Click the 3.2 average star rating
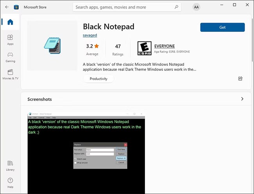Screen dimensions: 254x194 (x=92, y=49)
